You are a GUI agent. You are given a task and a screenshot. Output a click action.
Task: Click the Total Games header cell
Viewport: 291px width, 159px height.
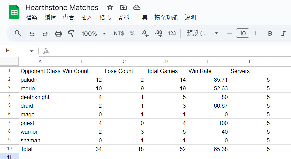point(166,71)
